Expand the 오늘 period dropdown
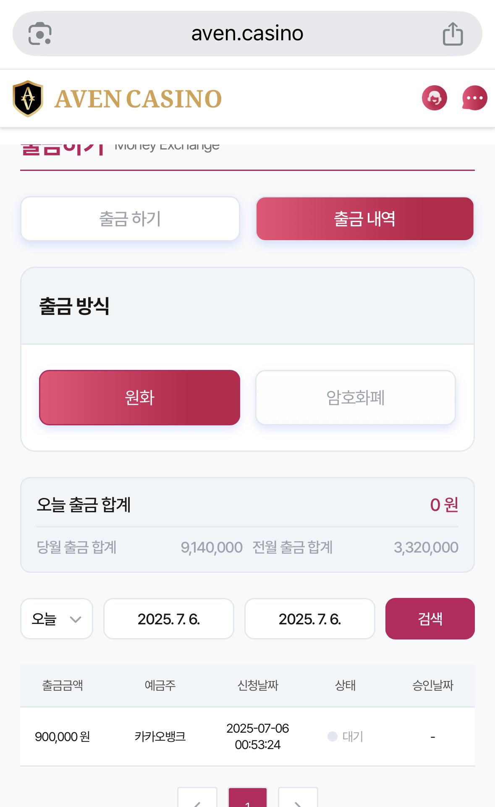Viewport: 495px width, 807px height. 57,619
